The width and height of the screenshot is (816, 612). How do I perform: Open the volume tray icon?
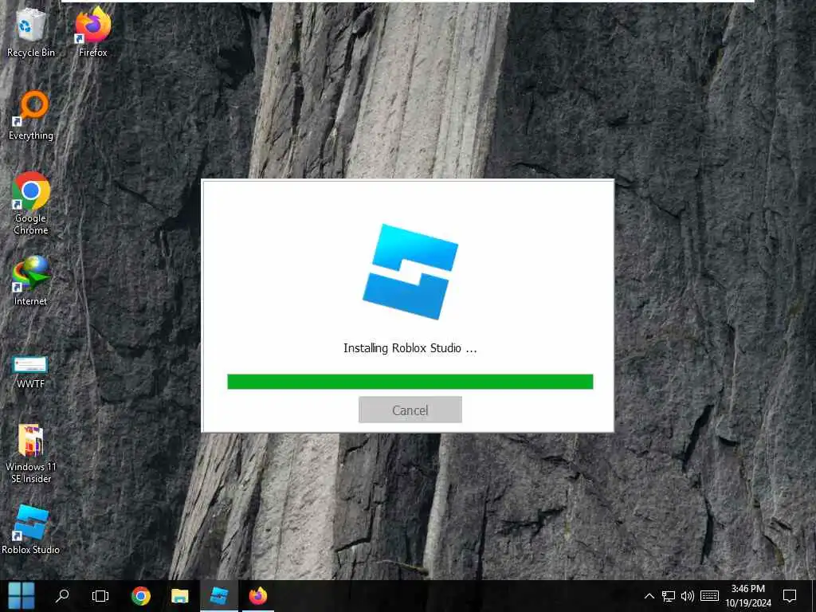click(688, 596)
